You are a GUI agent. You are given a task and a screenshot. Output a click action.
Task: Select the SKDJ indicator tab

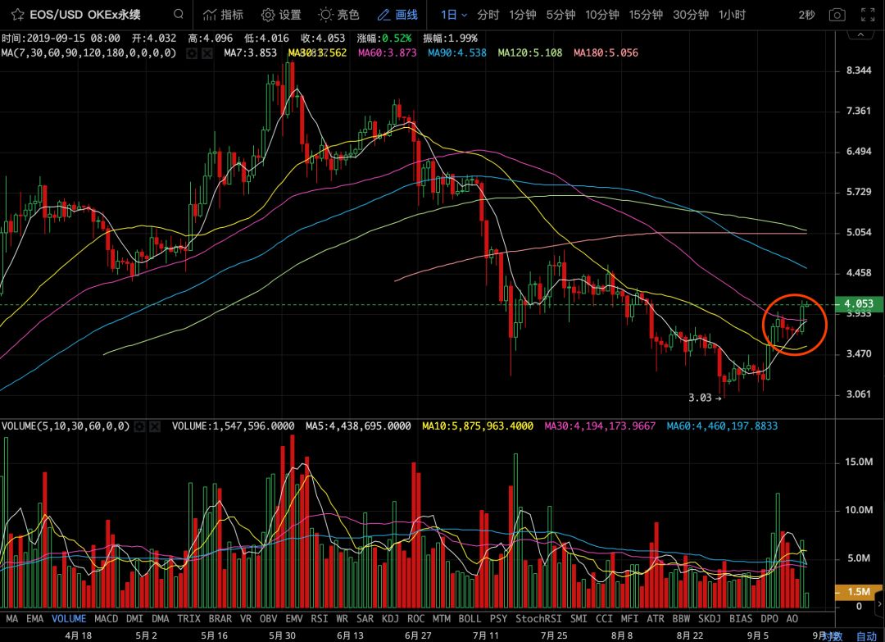(x=710, y=619)
